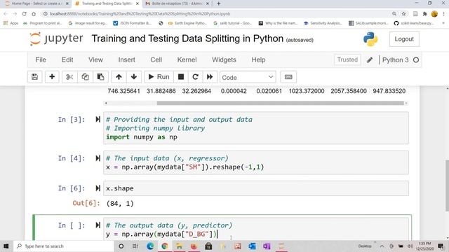Screen dimensions: 449x252
Task: Click the Jupyter logo
Action: pos(56,39)
